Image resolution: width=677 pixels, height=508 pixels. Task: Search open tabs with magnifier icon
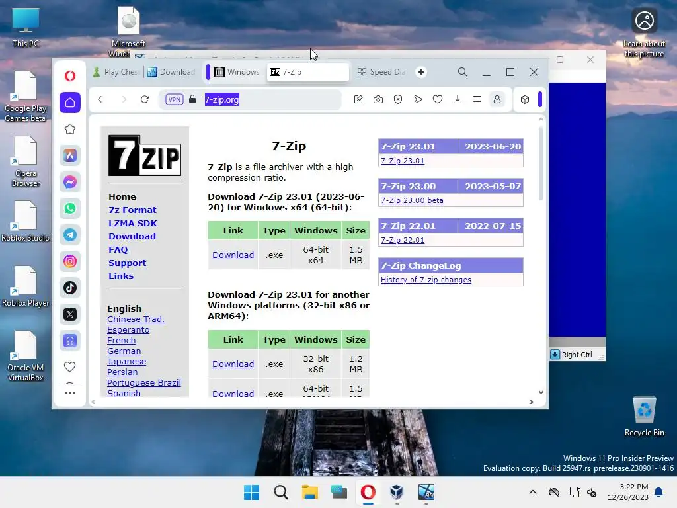[x=462, y=72]
